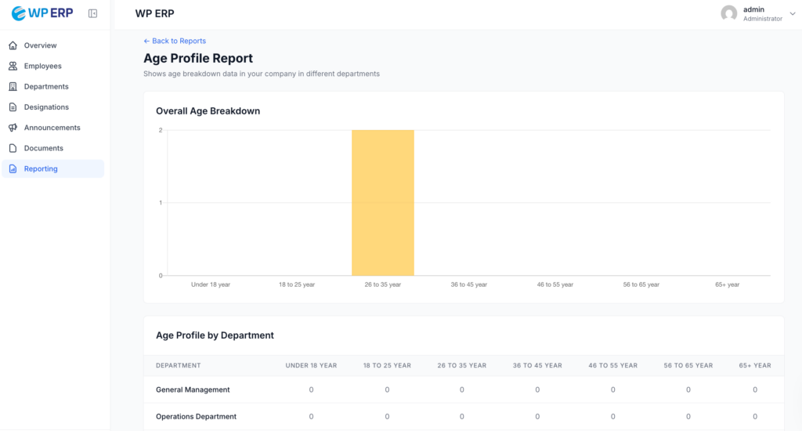Expand the admin account dropdown chevron
The width and height of the screenshot is (802, 431).
792,14
